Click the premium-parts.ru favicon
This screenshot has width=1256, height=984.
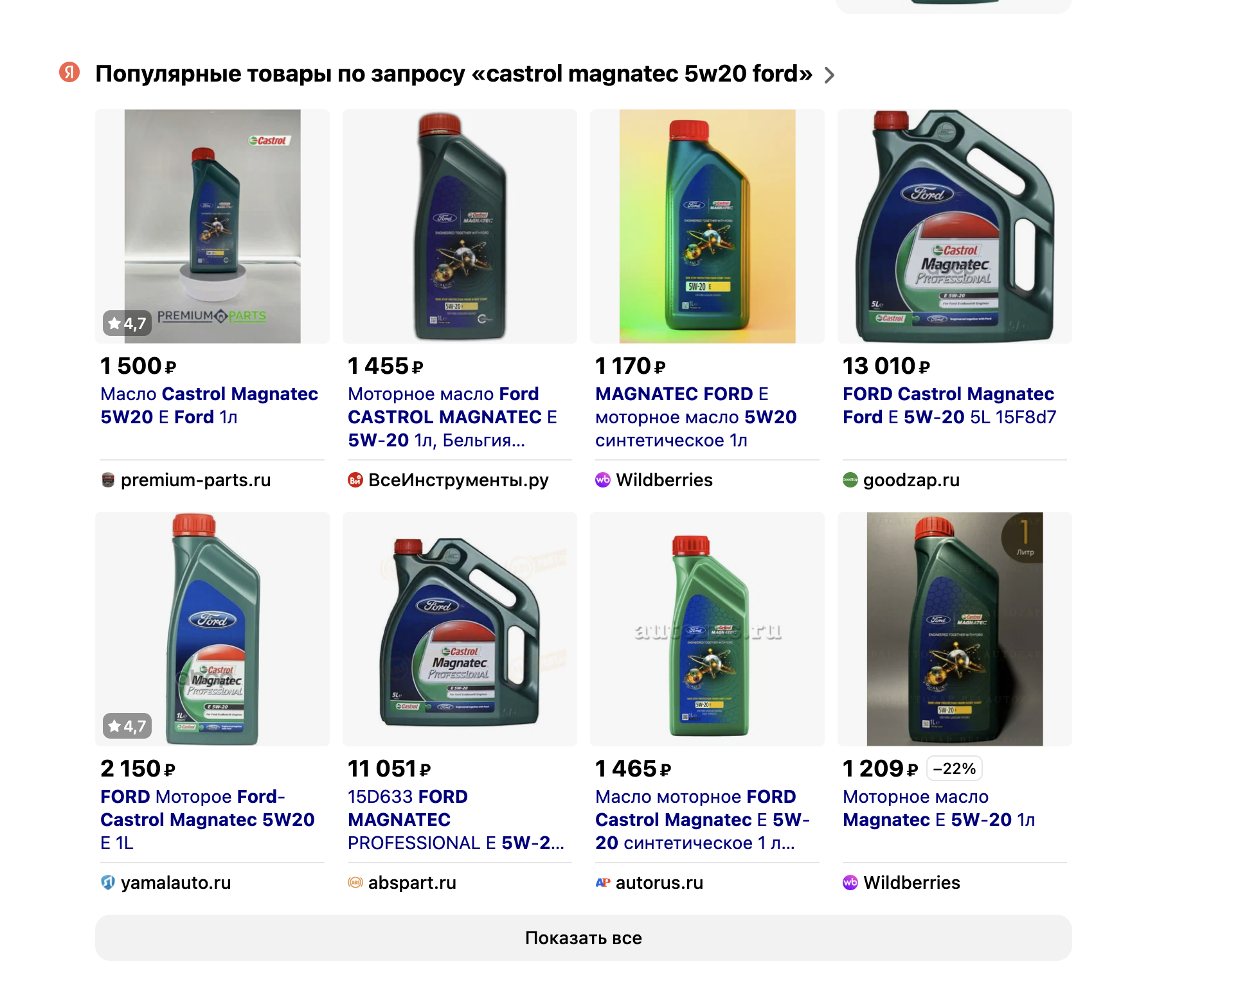click(108, 480)
